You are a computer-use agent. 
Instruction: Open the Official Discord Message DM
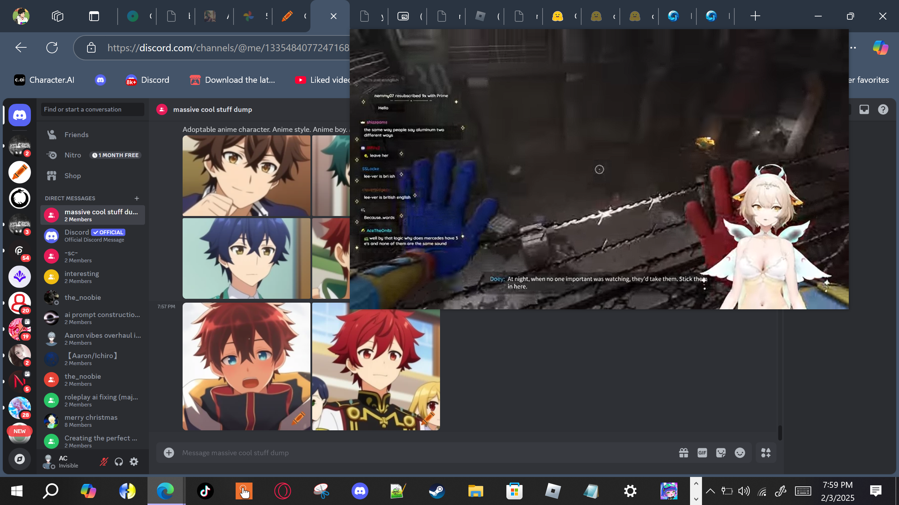click(93, 236)
